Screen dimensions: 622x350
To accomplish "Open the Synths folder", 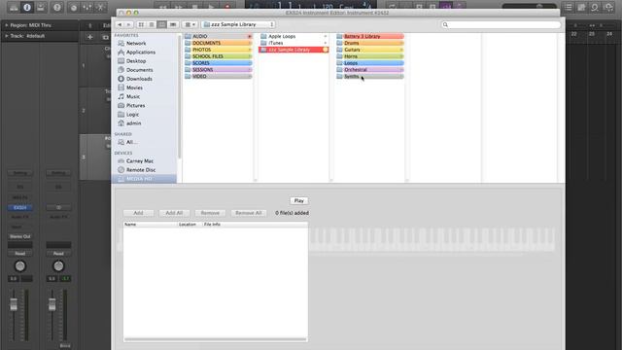I will [x=370, y=76].
